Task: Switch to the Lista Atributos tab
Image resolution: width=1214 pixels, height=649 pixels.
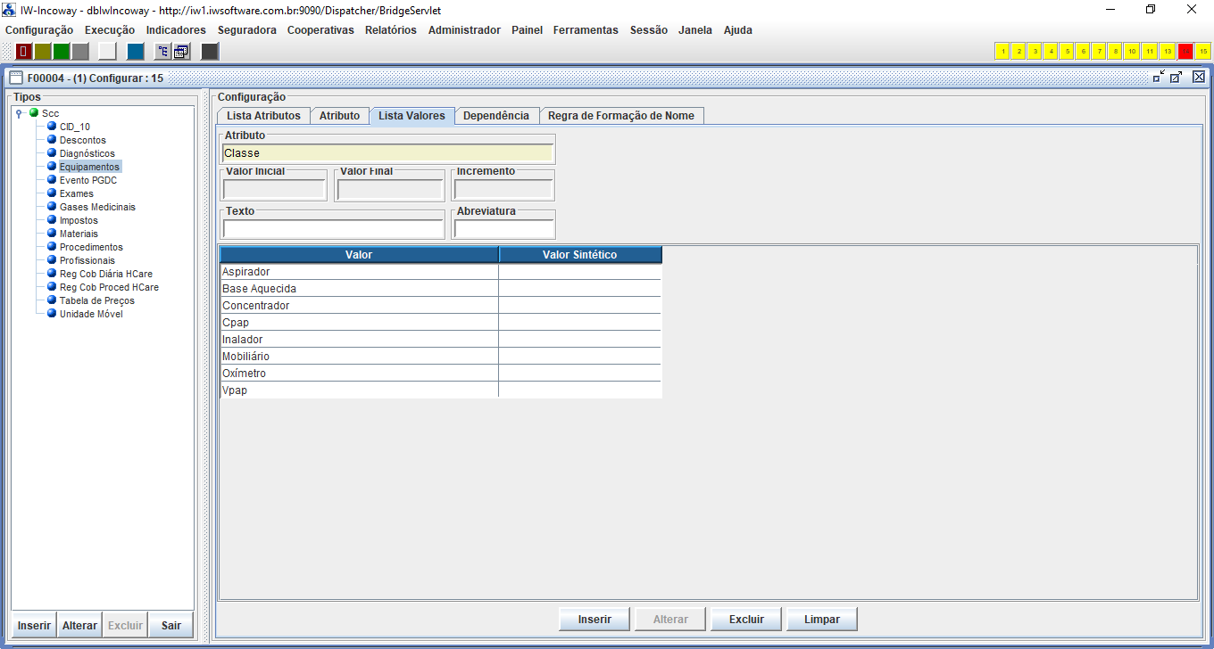Action: (263, 116)
